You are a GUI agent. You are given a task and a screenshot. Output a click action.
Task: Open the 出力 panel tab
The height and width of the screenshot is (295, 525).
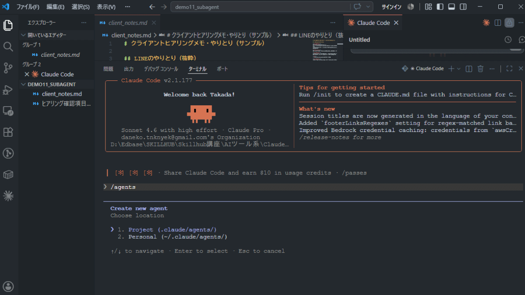(x=129, y=69)
